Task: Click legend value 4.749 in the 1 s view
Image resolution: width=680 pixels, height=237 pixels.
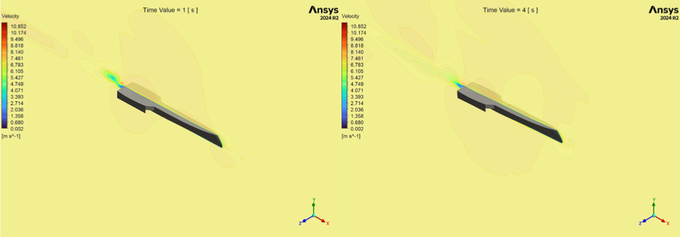Action: 17,84
